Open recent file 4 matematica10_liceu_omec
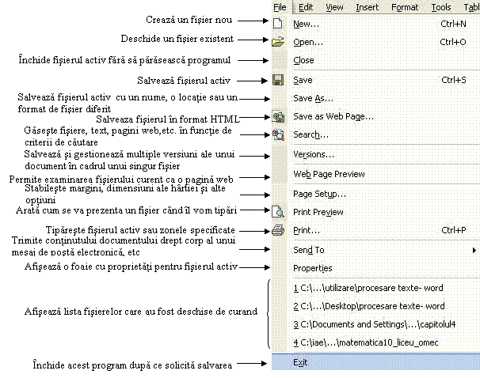 coord(365,342)
